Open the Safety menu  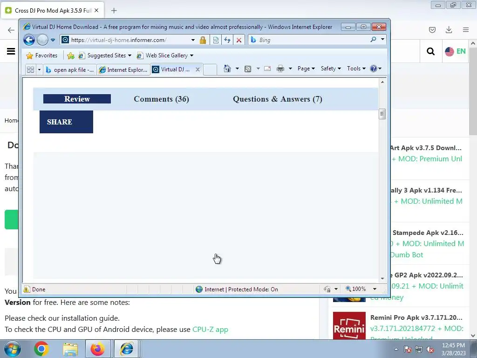(331, 69)
